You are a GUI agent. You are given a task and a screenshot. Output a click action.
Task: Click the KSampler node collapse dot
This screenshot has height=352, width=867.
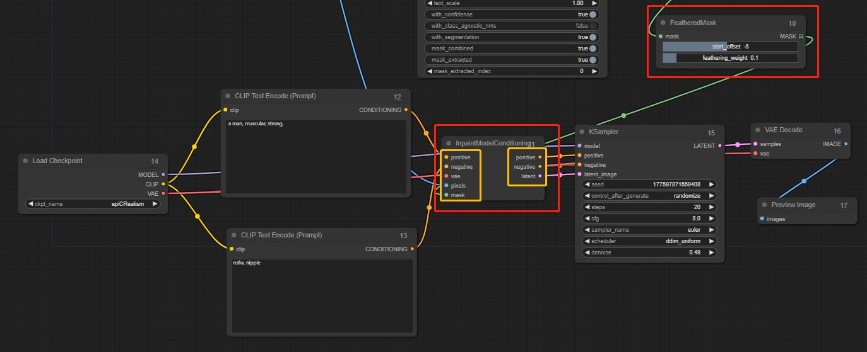[x=582, y=132]
